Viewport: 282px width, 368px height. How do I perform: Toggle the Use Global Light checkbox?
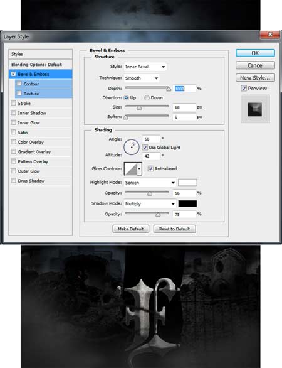(x=145, y=148)
